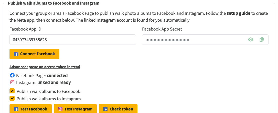Click the Check token button
Image resolution: width=278 pixels, height=113 pixels.
click(118, 109)
